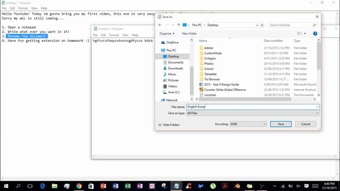Launch Google Chrome from the taskbar

[79, 186]
